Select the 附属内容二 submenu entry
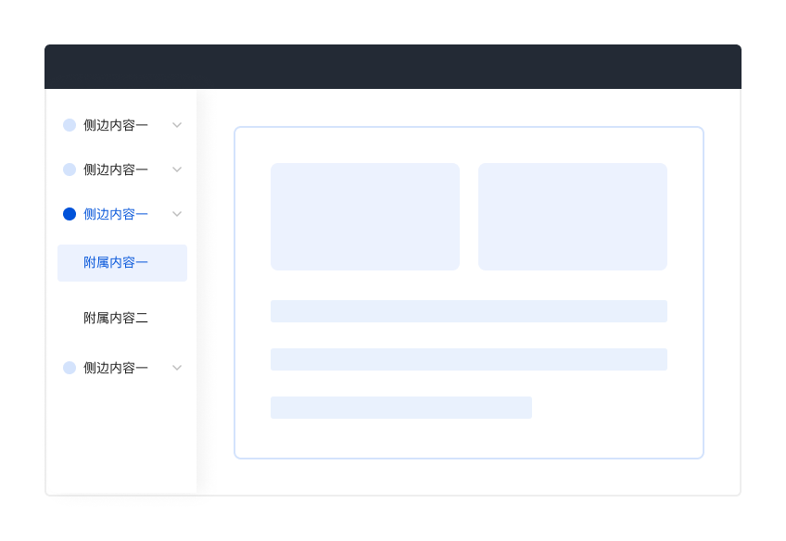The width and height of the screenshot is (786, 541). tap(115, 318)
